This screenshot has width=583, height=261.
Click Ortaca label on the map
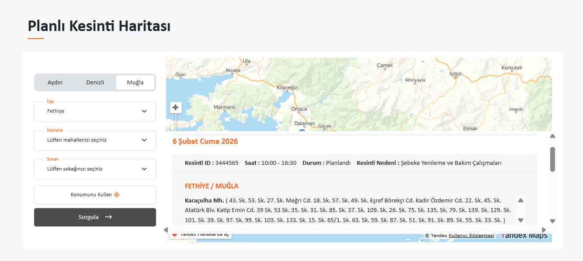click(x=299, y=109)
